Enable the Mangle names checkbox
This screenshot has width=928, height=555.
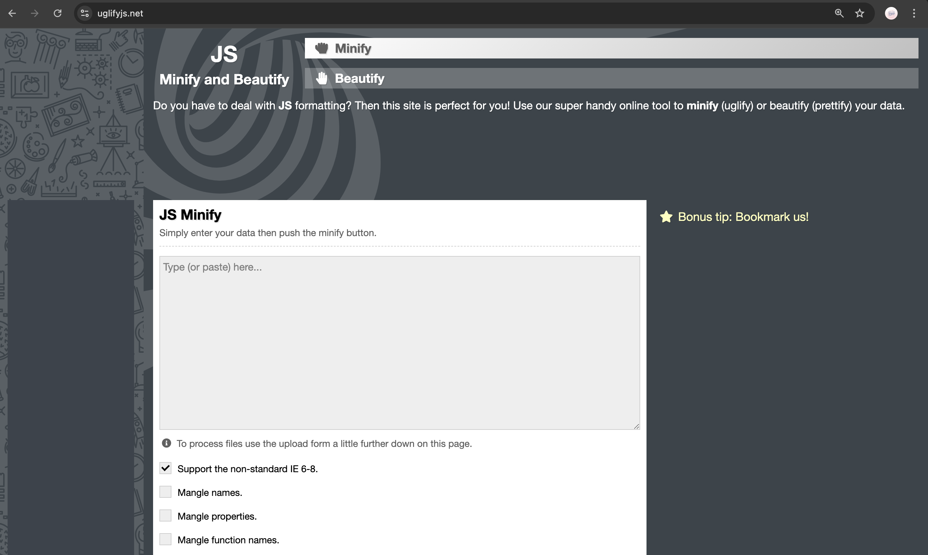pyautogui.click(x=165, y=492)
